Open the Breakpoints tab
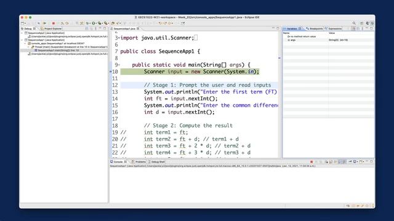The height and width of the screenshot is (221, 394). pyautogui.click(x=315, y=29)
